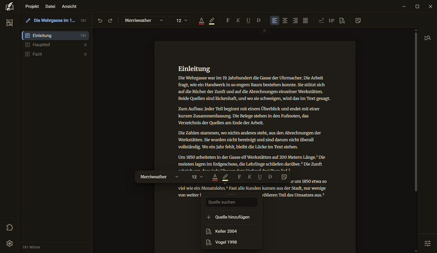Click italic K in floating toolbar
This screenshot has width=437, height=253.
click(x=250, y=177)
